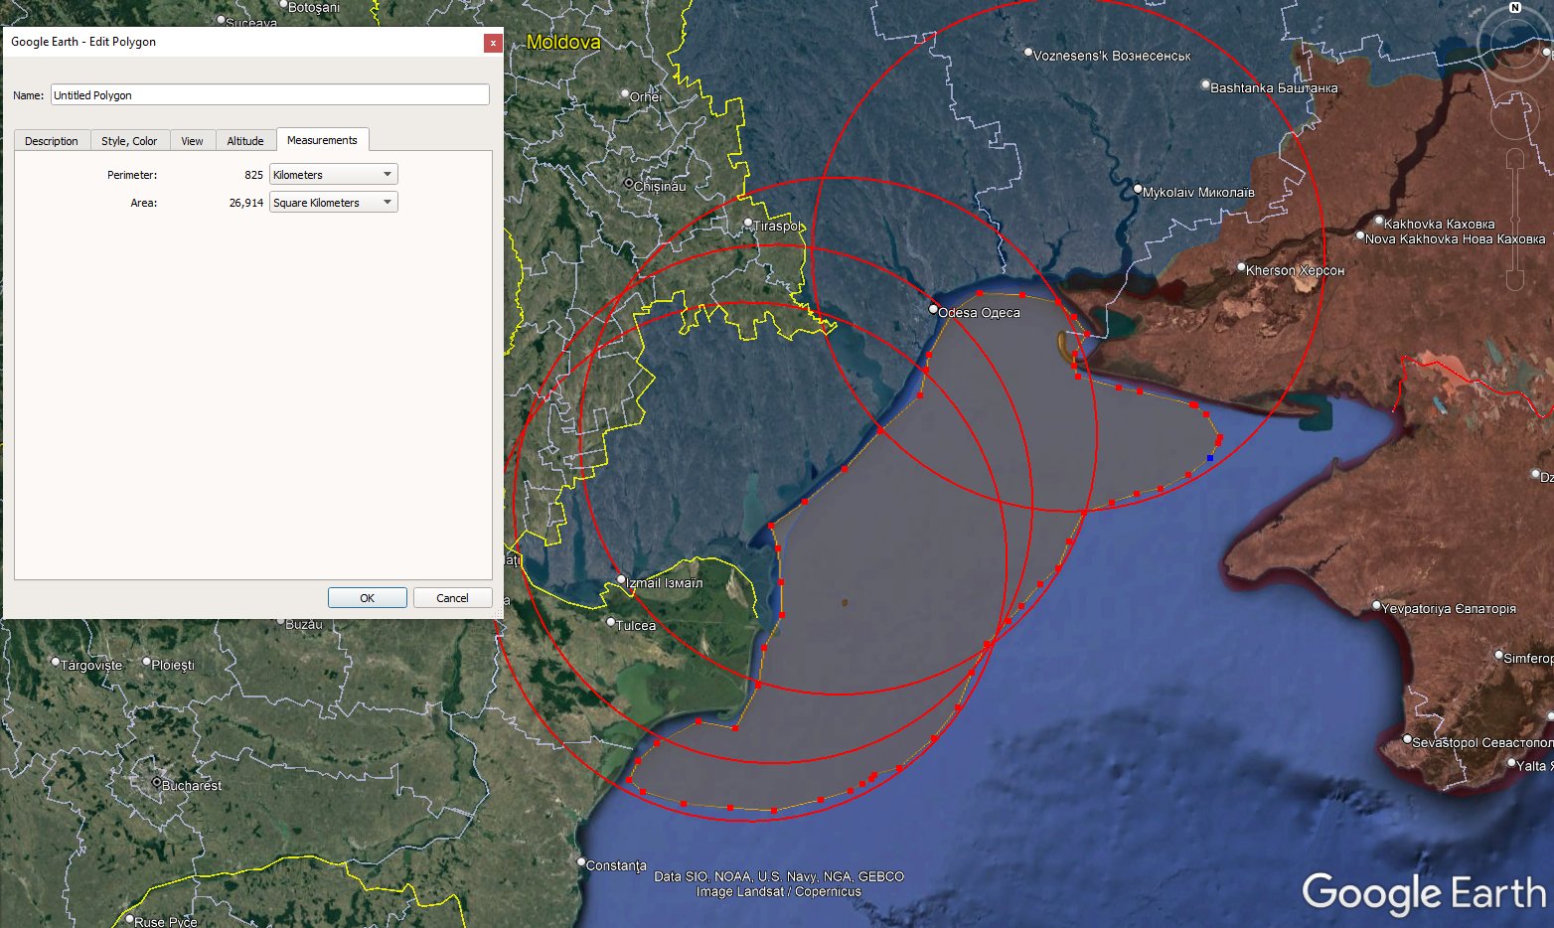Screen dimensions: 1554x928
Task: Click the Buzău city label
Action: [x=304, y=625]
